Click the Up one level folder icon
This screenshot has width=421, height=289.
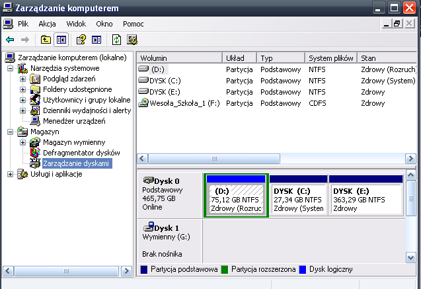pos(46,40)
